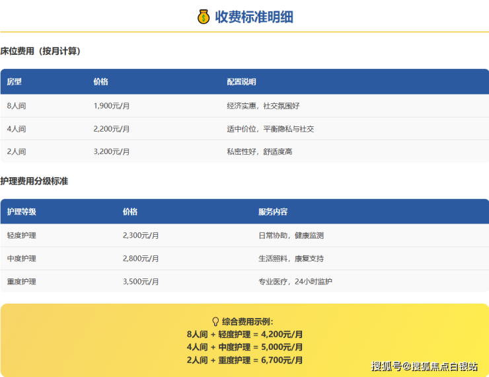Select the 床位费用（按月计算）section heading
Viewport: 489px width, 377px height.
40,51
